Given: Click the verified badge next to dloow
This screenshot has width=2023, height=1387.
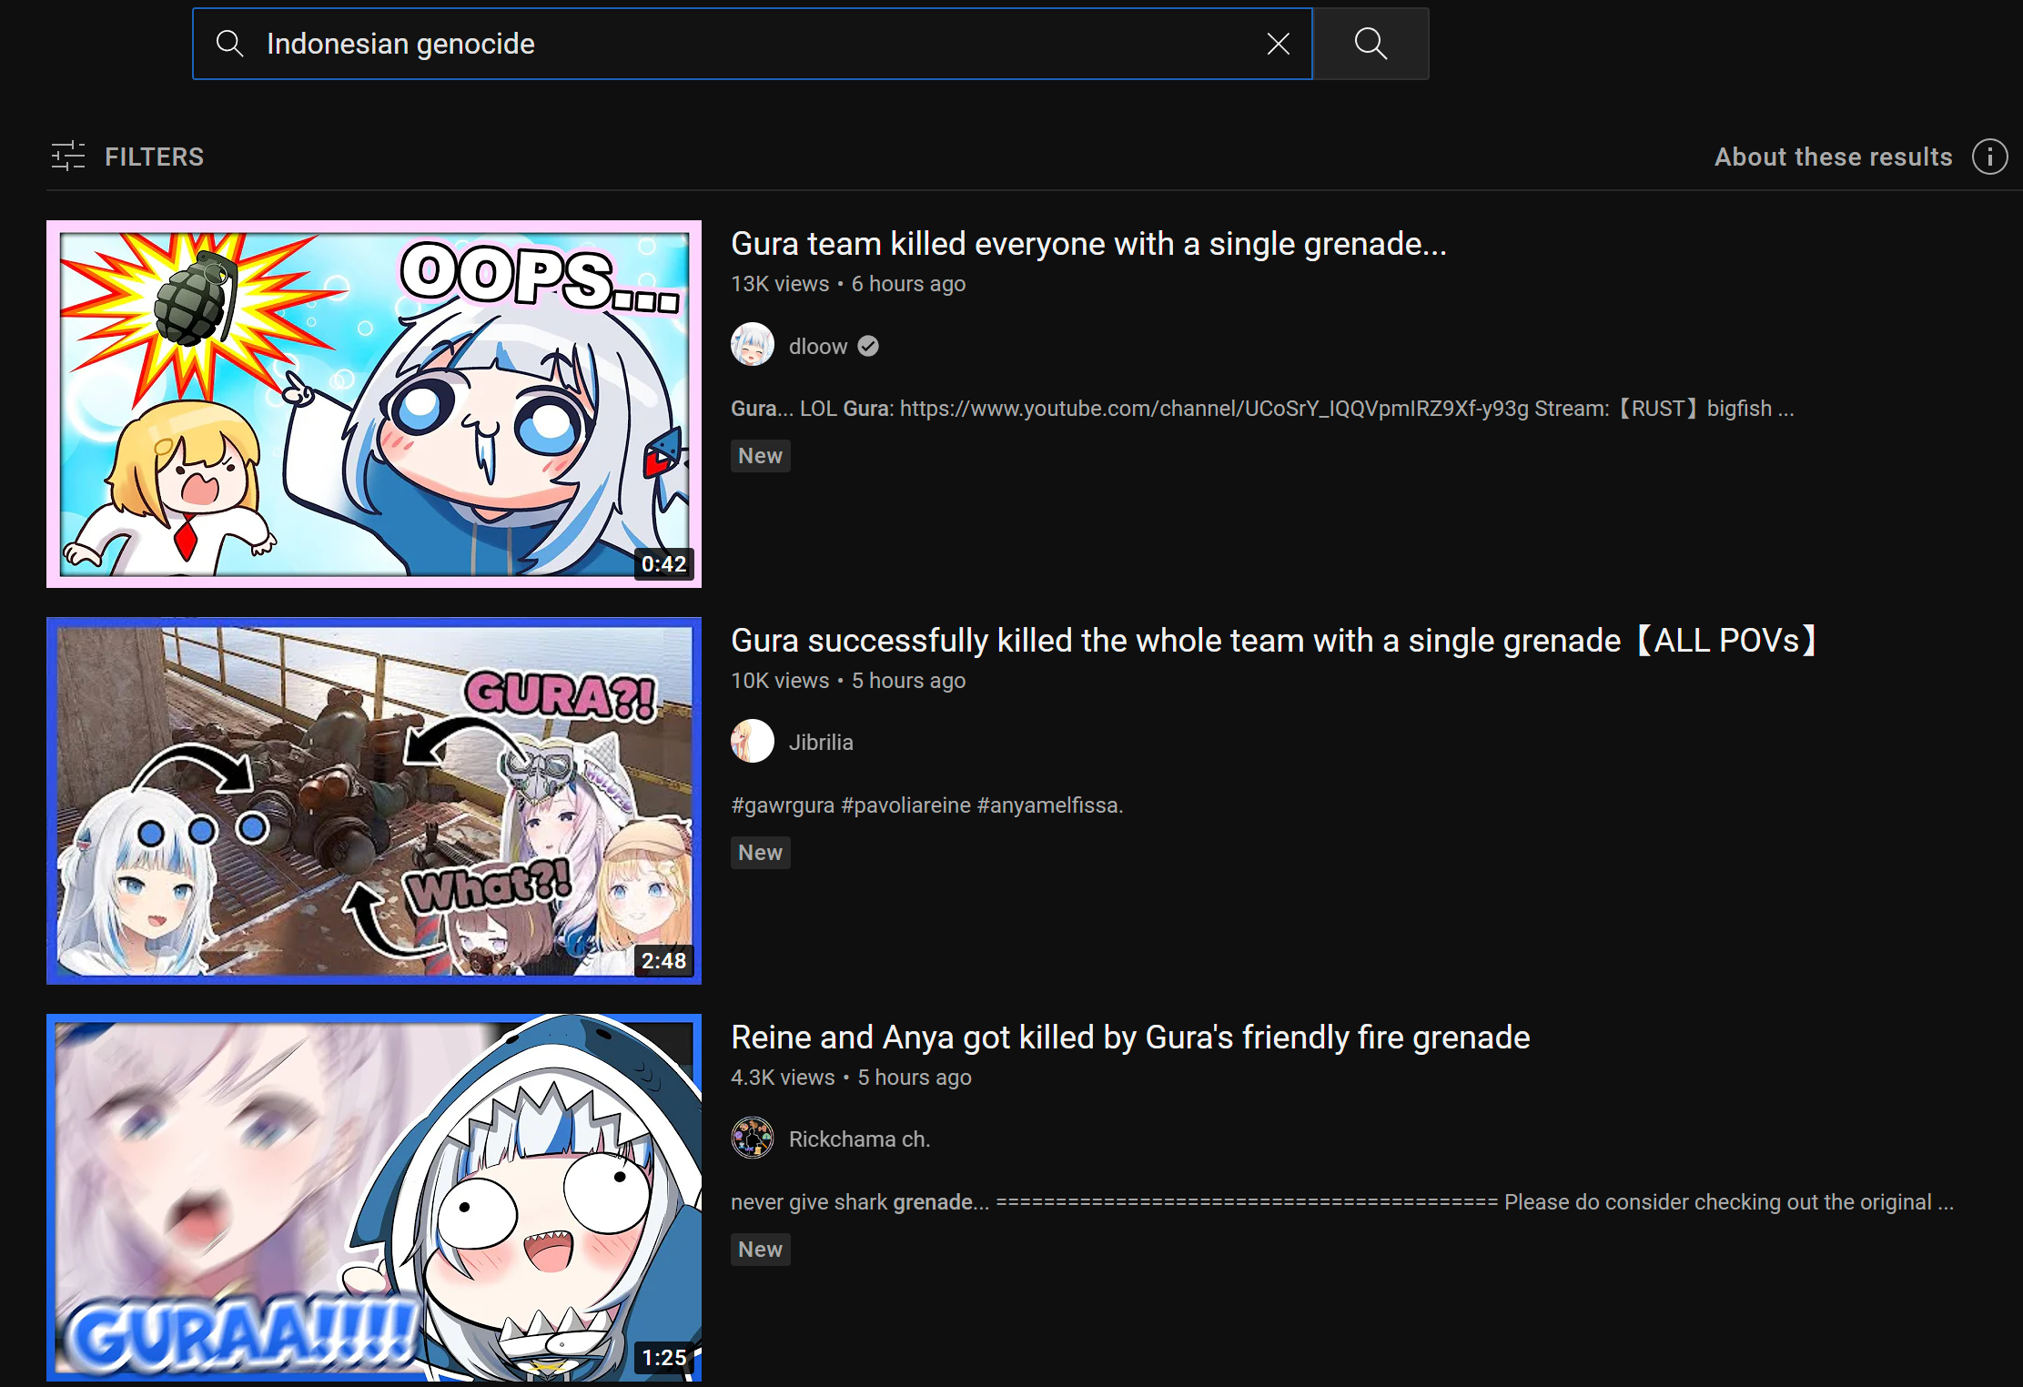Looking at the screenshot, I should [868, 346].
